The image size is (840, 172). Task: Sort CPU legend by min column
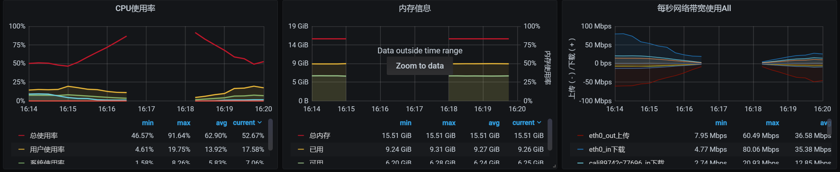[148, 123]
